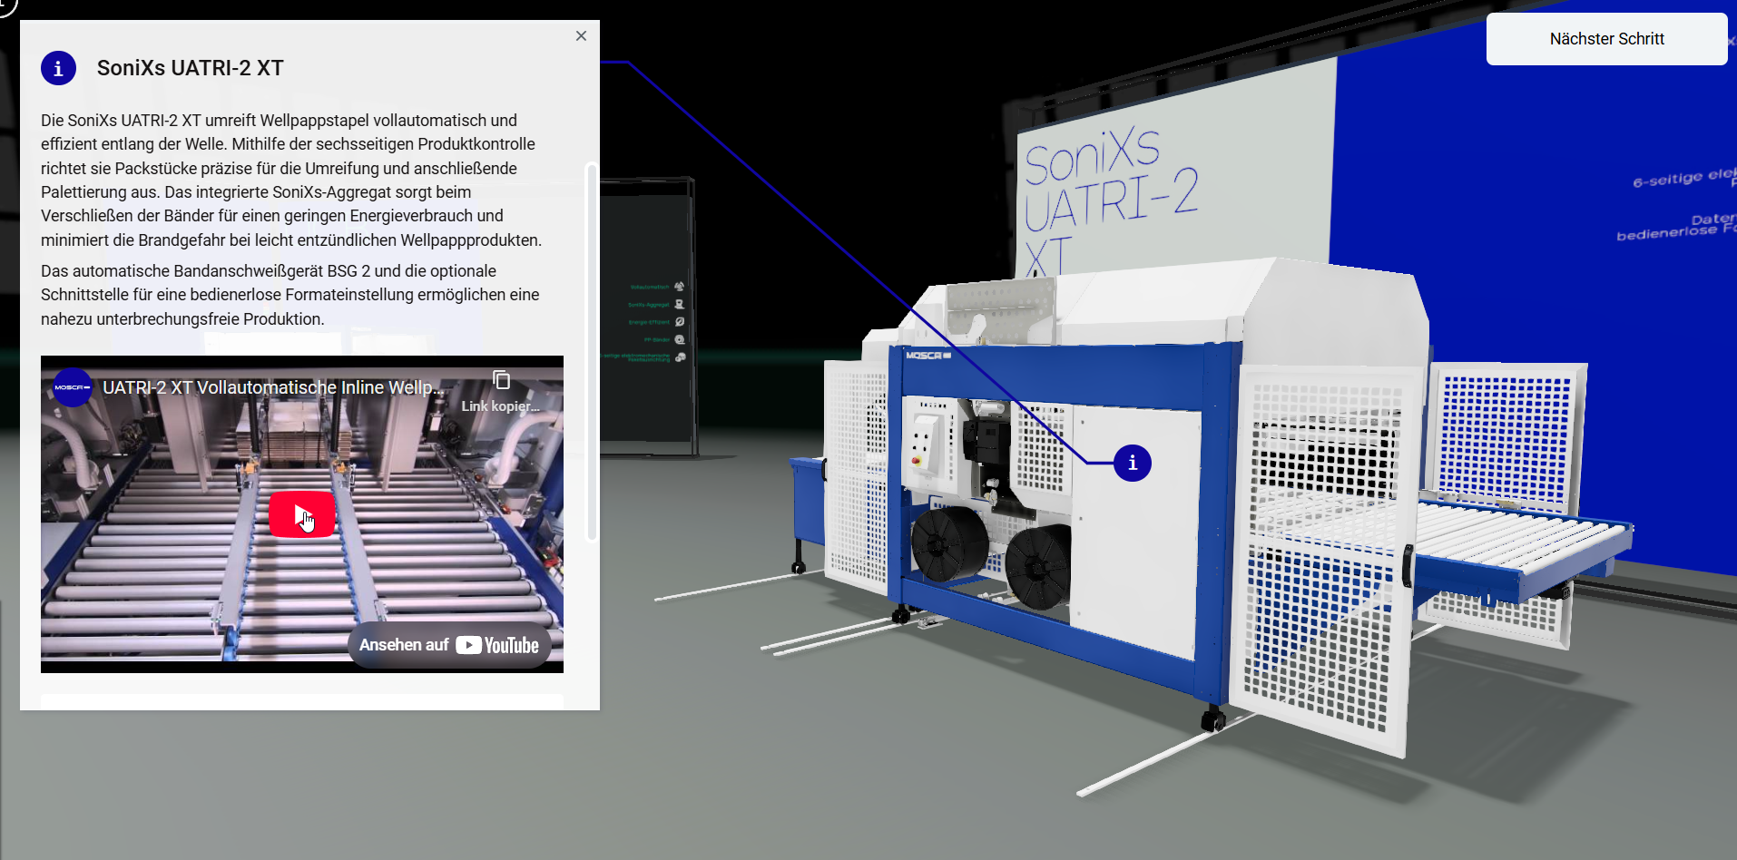Image resolution: width=1737 pixels, height=860 pixels.
Task: Click the paragraph starting 'Die SoniXs UATRI-2 XT umreift'
Action: pos(292,181)
